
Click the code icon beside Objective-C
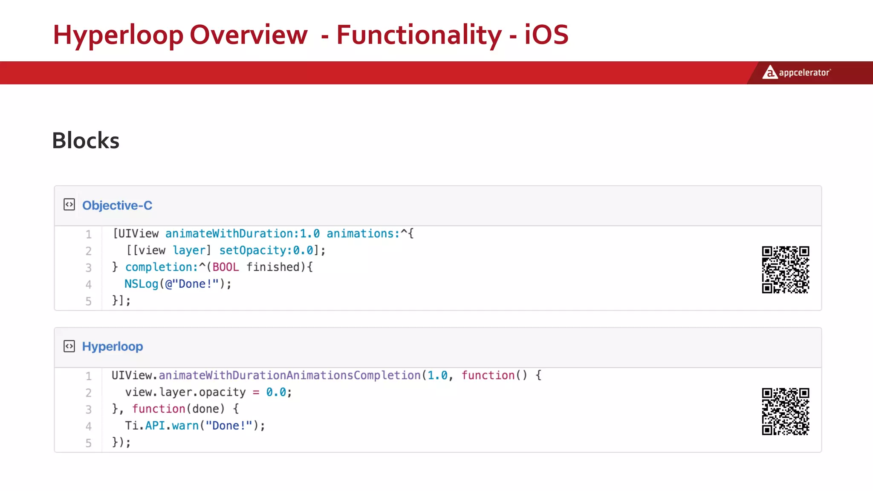coord(69,205)
